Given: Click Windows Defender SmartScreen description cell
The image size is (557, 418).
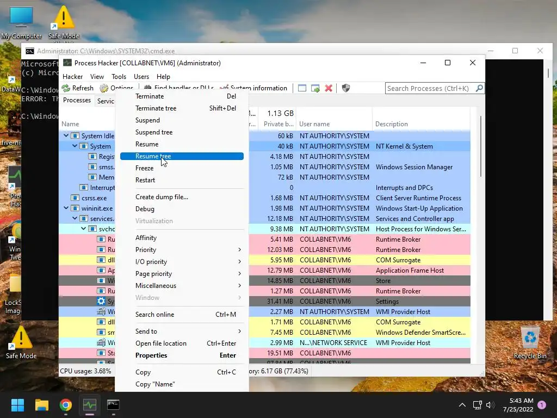Looking at the screenshot, I should pyautogui.click(x=420, y=333).
